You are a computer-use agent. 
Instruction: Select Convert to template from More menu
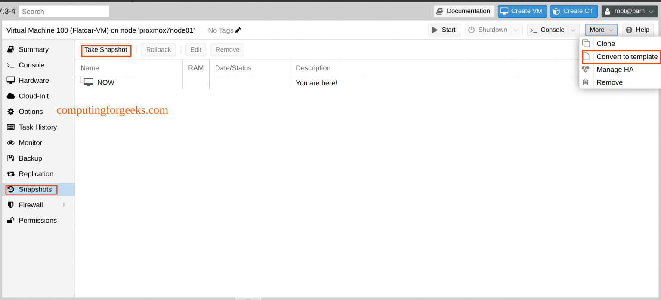pyautogui.click(x=627, y=56)
